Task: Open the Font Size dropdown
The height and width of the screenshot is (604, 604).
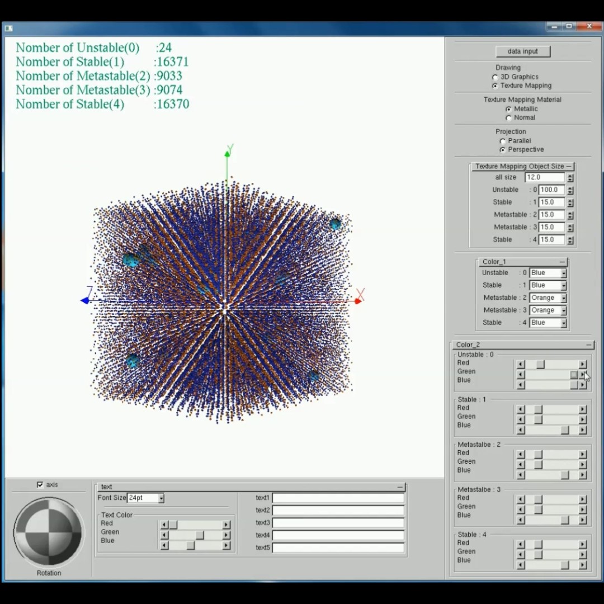Action: pyautogui.click(x=161, y=498)
